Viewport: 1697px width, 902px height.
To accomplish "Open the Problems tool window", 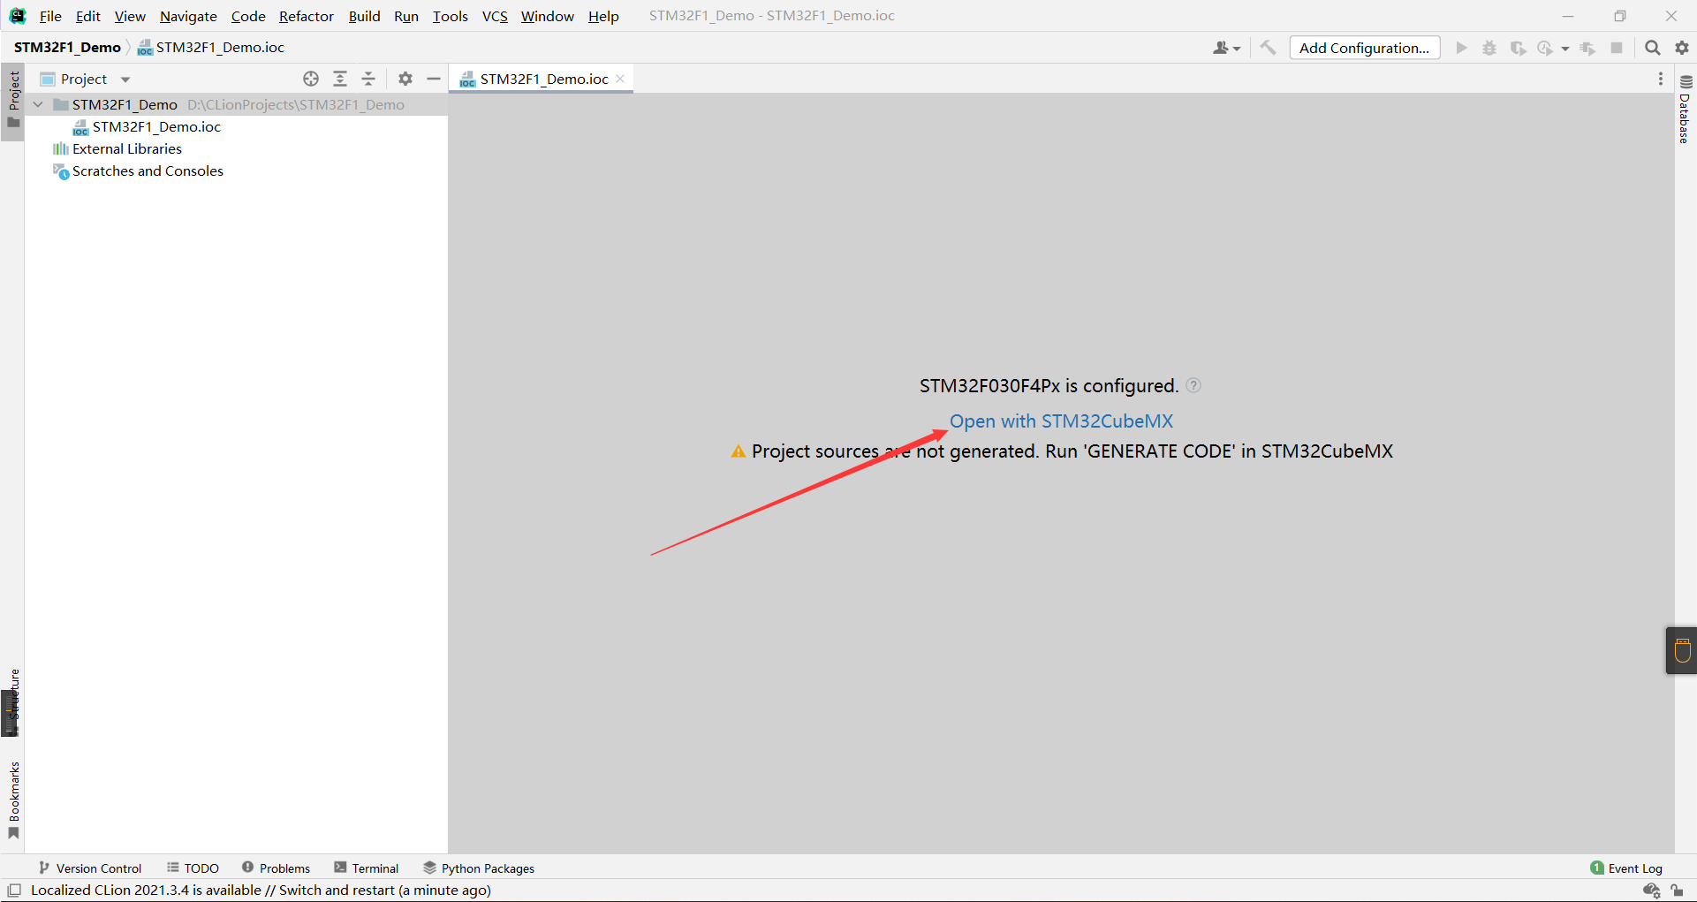I will click(276, 868).
